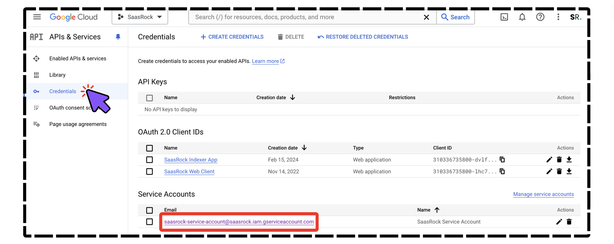This screenshot has width=614, height=244.
Task: Download the SaasRock Web Client JSON
Action: (569, 172)
